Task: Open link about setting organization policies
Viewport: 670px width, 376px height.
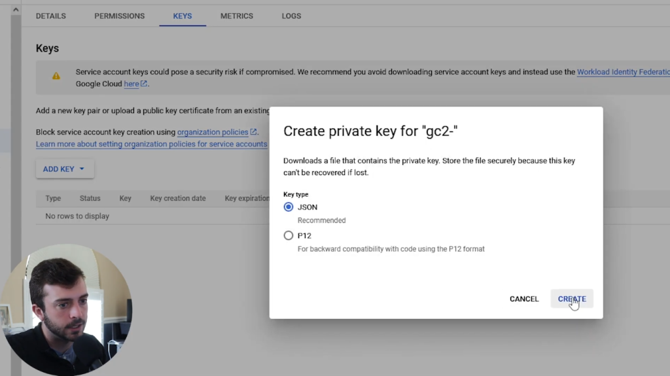Action: tap(151, 144)
